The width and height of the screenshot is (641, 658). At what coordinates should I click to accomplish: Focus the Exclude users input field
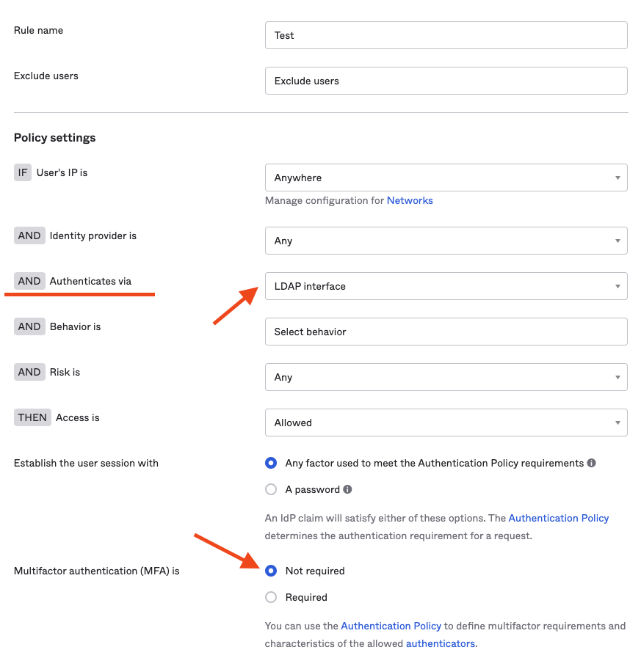coord(446,81)
